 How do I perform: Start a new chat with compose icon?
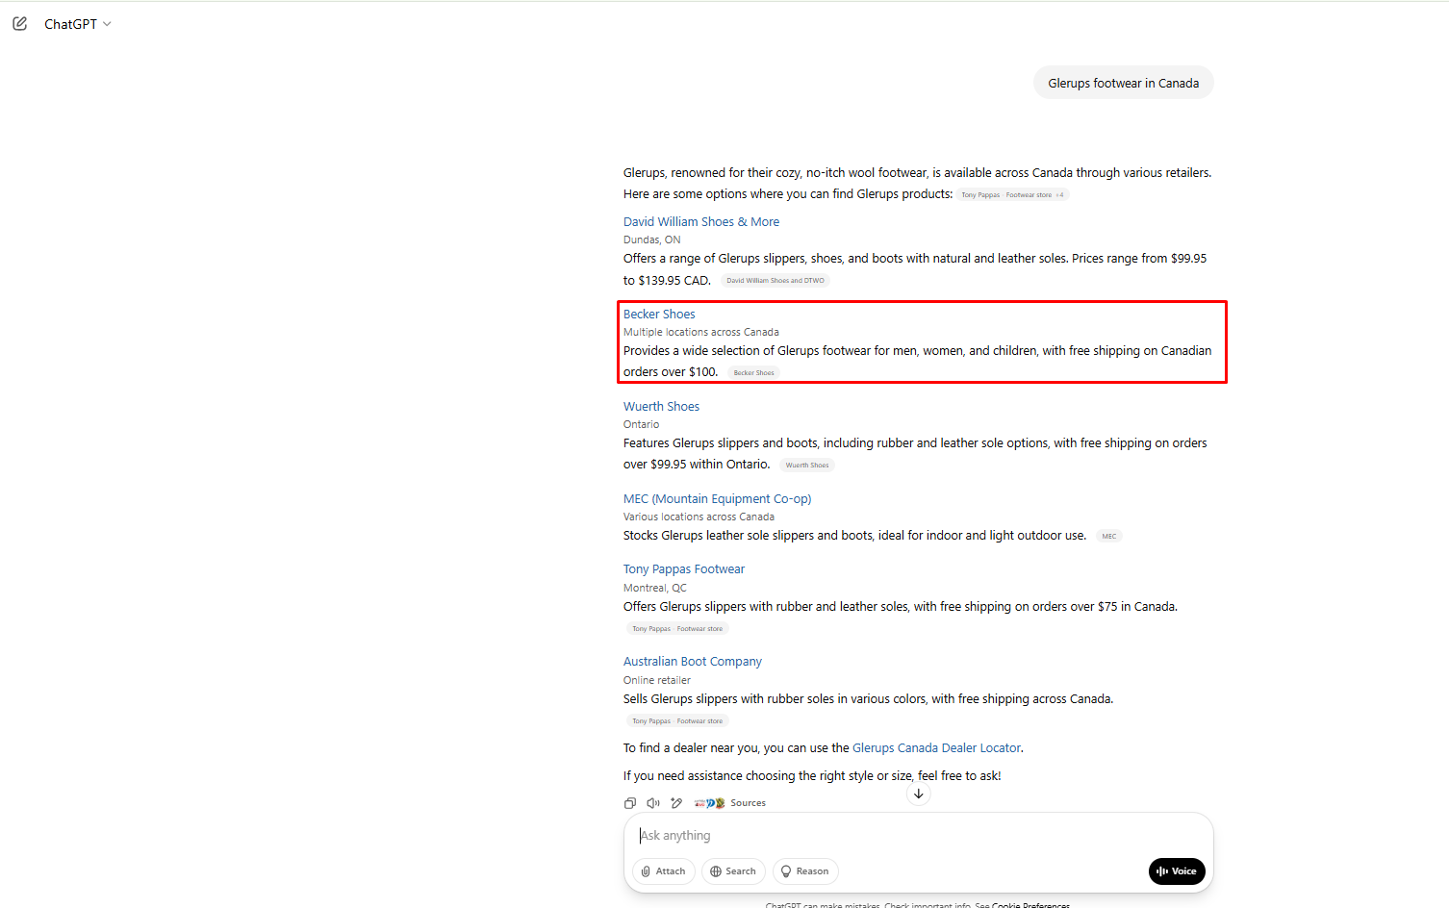coord(20,23)
